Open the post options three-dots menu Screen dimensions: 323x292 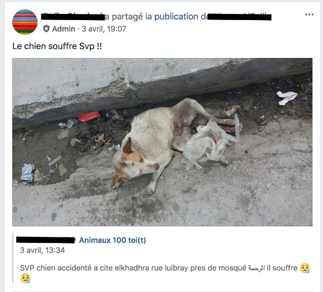point(309,14)
